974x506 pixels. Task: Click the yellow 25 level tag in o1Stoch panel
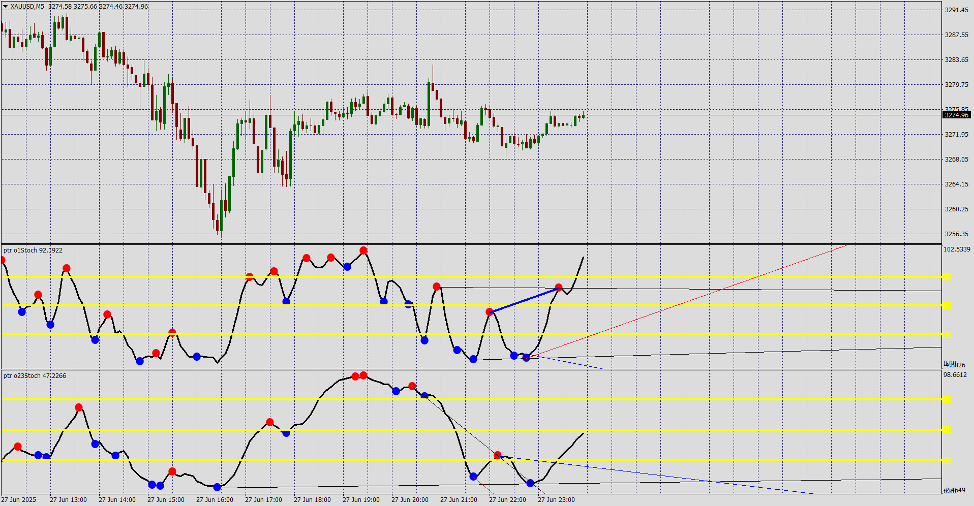pos(946,334)
